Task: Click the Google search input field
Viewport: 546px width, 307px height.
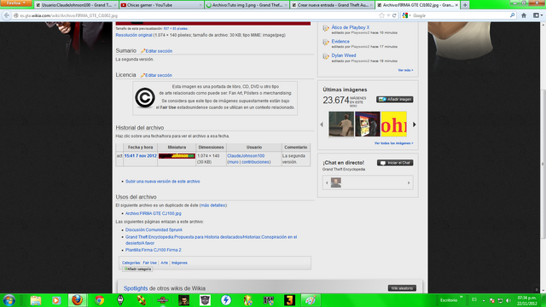Action: click(x=460, y=15)
